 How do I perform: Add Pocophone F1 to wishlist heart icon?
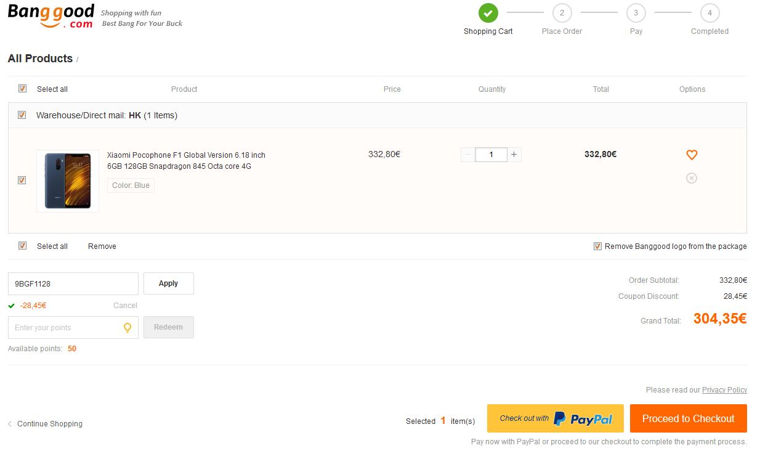coord(692,155)
